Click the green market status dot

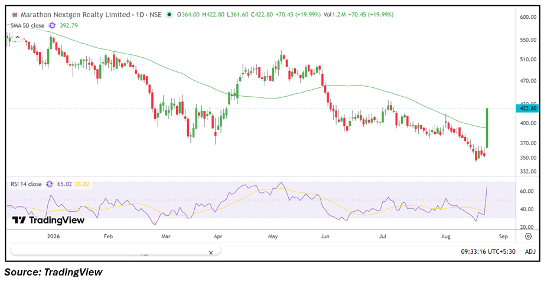click(169, 15)
